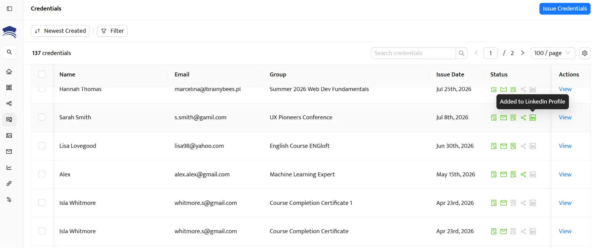Click the Machine Learning Expert group cell
This screenshot has width=592, height=248.
point(302,174)
